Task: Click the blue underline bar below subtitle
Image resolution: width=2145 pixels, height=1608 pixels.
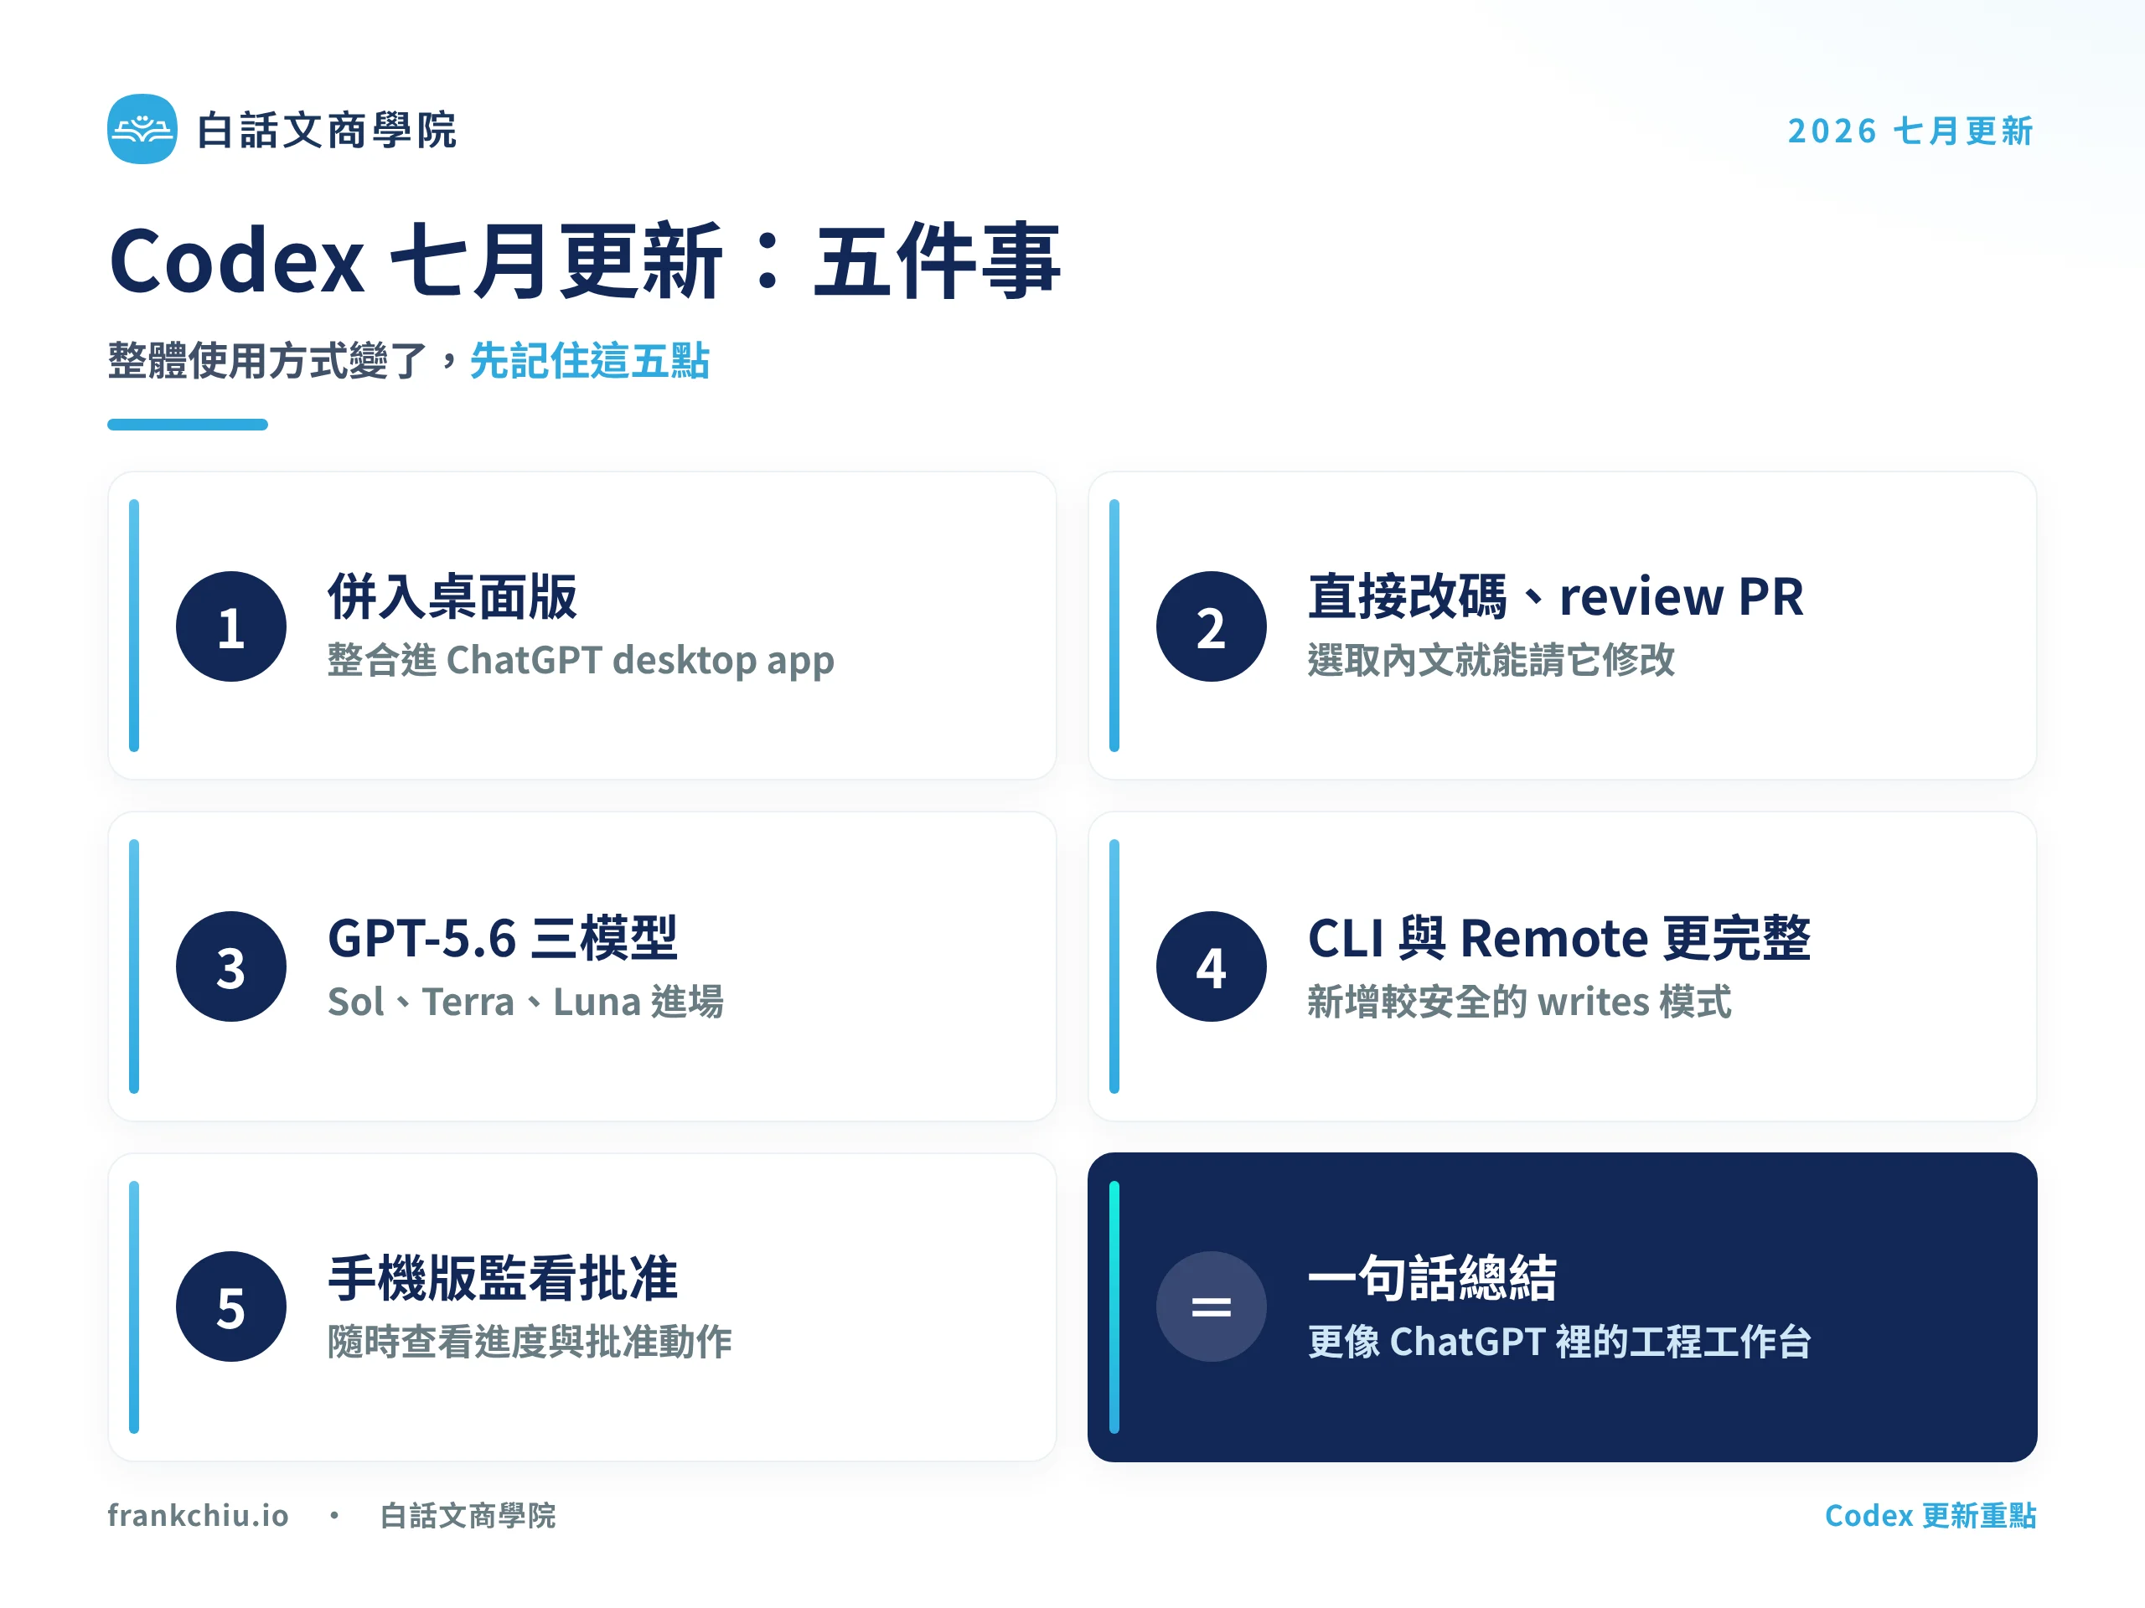Action: tap(187, 425)
